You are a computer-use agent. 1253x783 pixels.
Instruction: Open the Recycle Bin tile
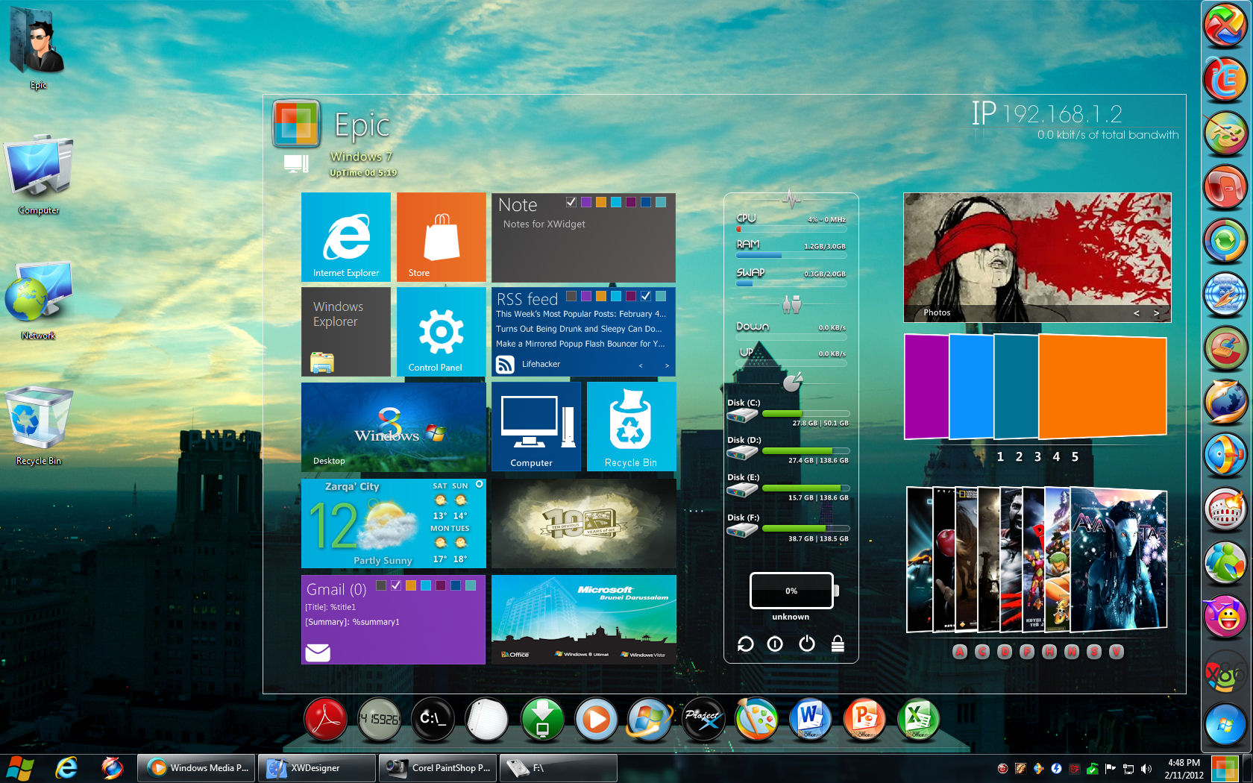click(x=632, y=427)
